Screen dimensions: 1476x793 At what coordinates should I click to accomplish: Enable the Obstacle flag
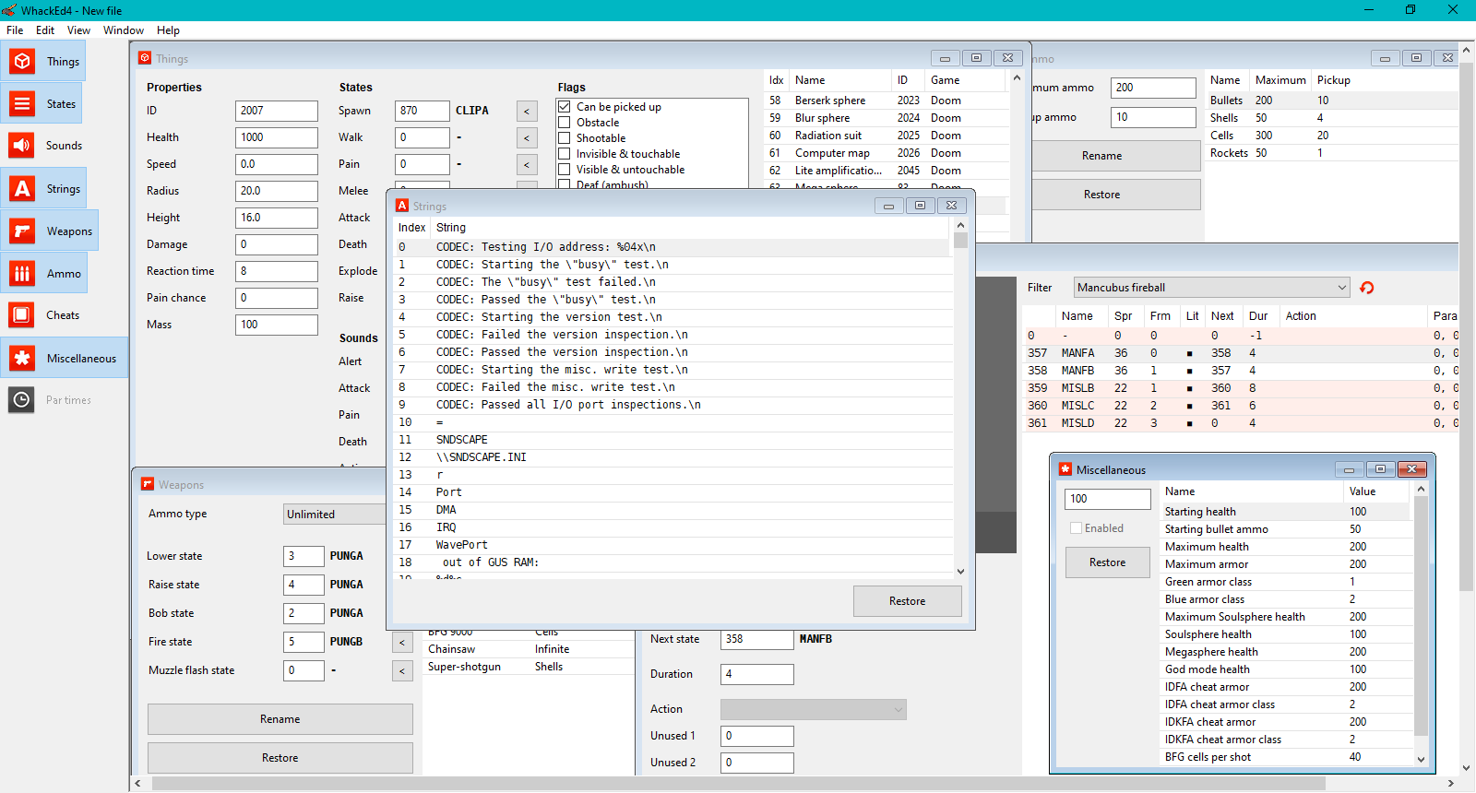[x=565, y=123]
